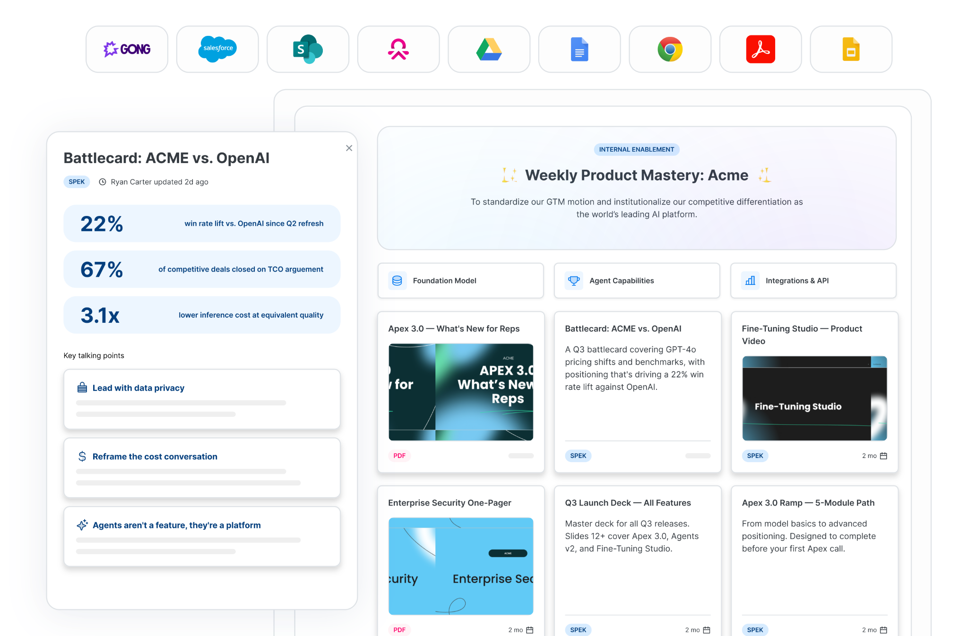Screen dimensions: 968x636
Task: Expand the Lead with data privacy talking point
Action: pos(202,399)
